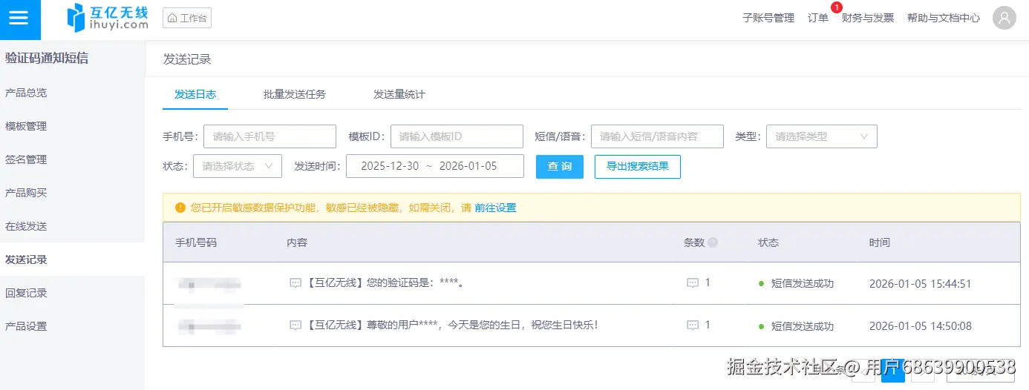
Task: Click the ihuyi.com logo
Action: tap(107, 18)
